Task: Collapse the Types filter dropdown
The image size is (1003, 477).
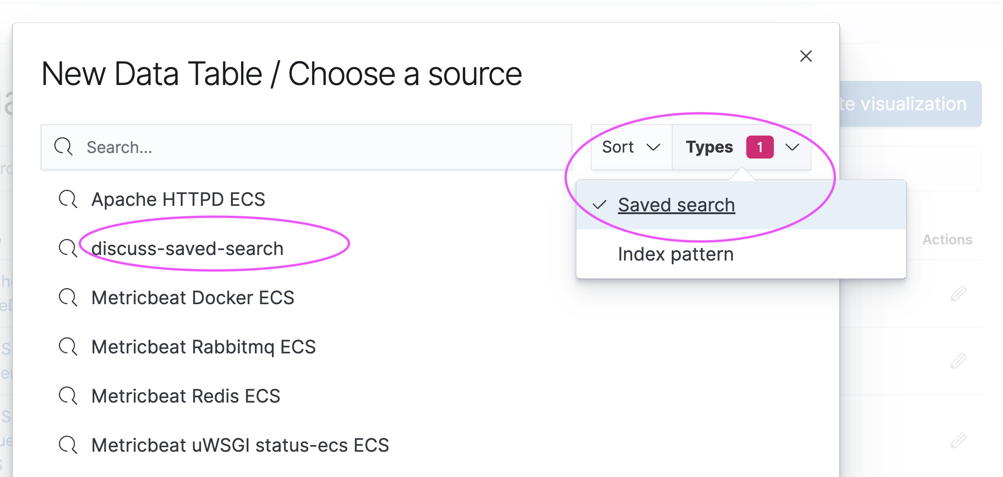Action: [x=792, y=147]
